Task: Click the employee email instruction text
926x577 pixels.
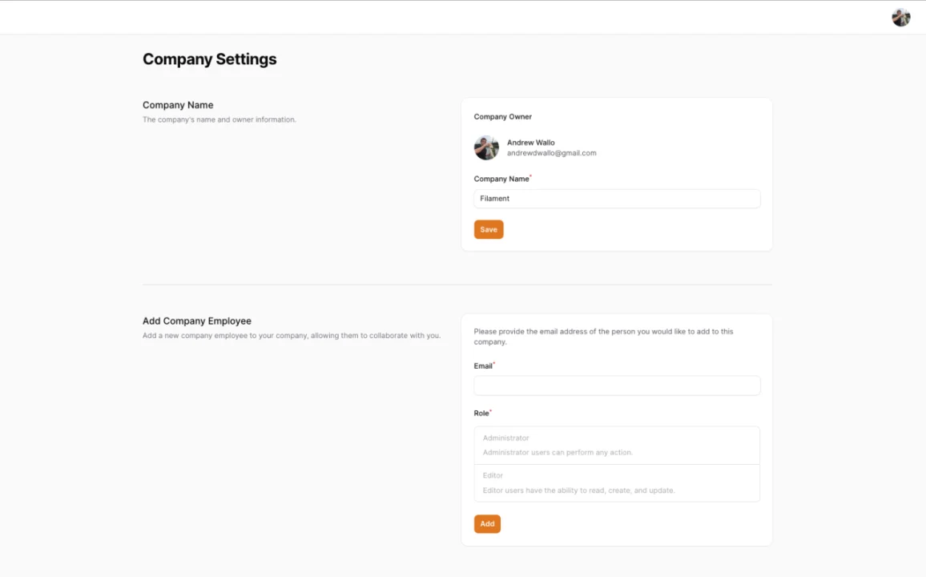Action: tap(602, 336)
